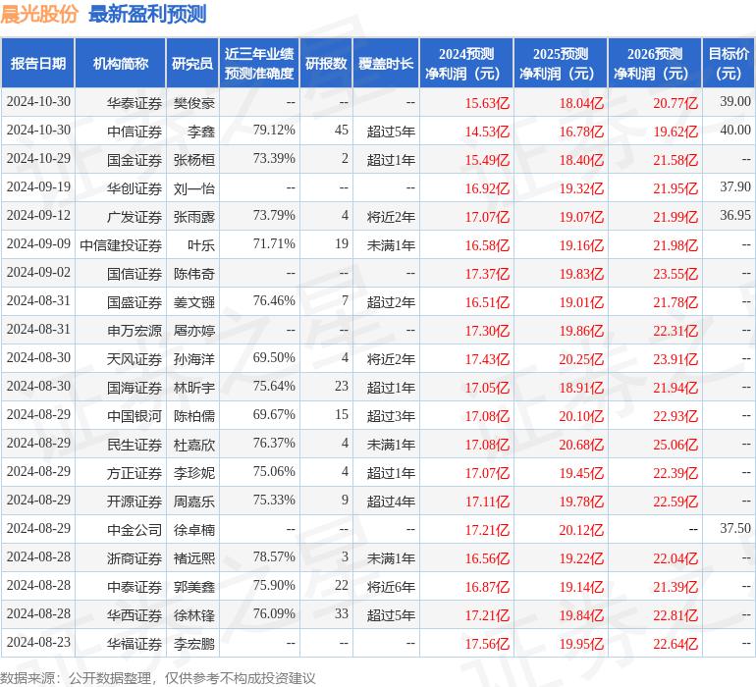756x687 pixels.
Task: Click accuracy value 73.39%
Action: (x=274, y=158)
